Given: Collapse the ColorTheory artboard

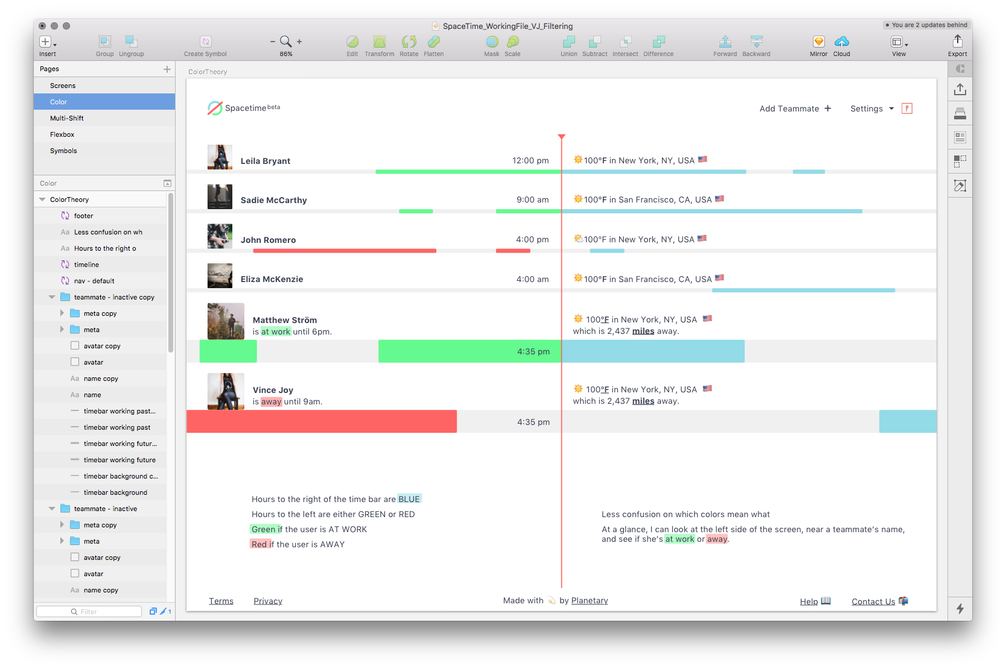Looking at the screenshot, I should click(x=42, y=199).
